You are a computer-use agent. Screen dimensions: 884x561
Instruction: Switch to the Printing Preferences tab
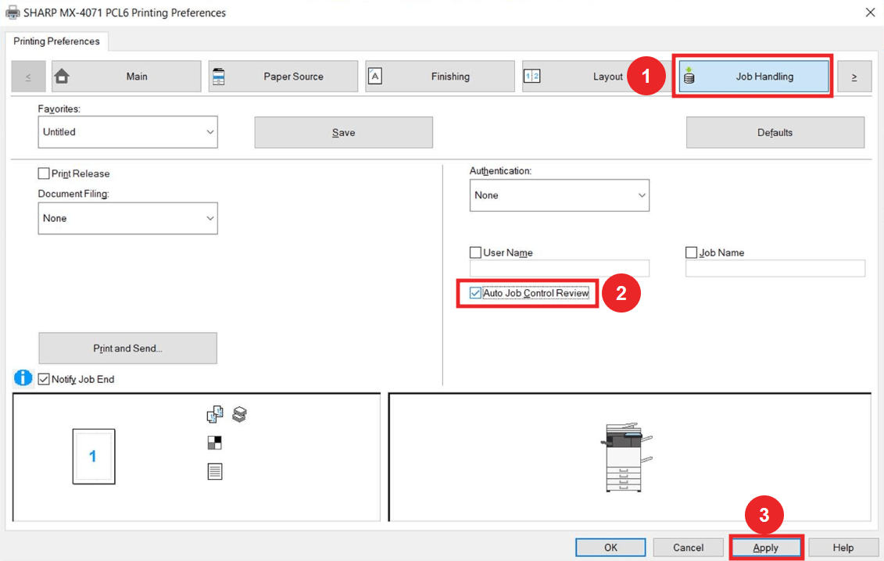(56, 41)
